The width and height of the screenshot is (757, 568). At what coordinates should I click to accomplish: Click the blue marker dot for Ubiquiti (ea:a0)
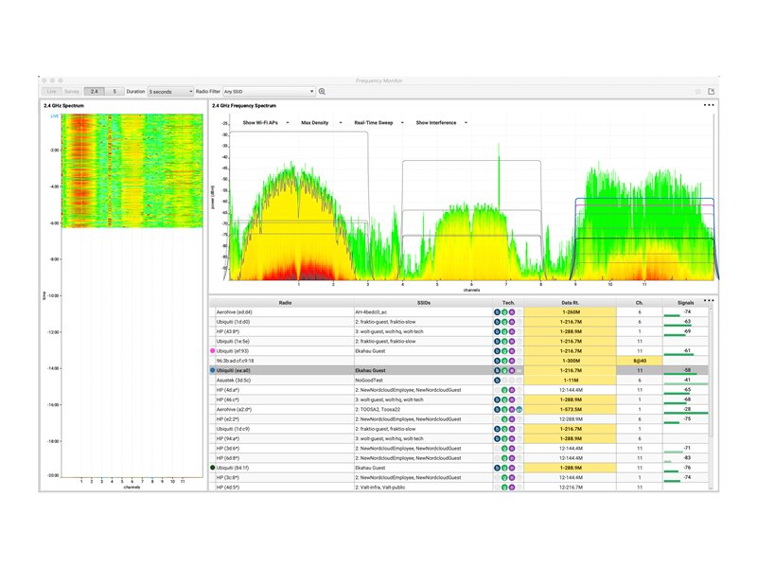(214, 371)
